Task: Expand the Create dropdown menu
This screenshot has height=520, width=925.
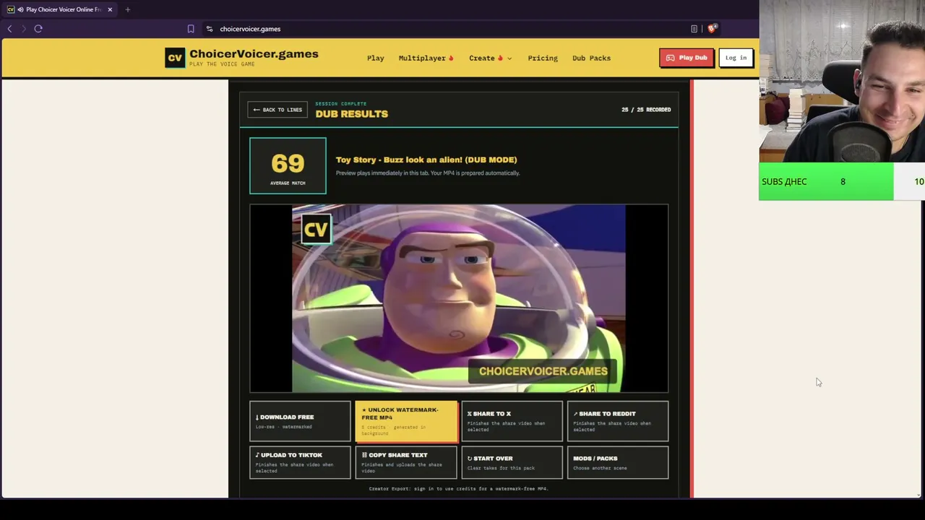Action: tap(490, 58)
